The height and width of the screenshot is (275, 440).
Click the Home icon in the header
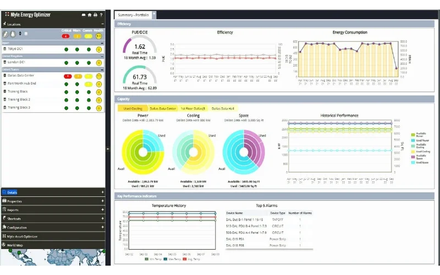click(90, 15)
